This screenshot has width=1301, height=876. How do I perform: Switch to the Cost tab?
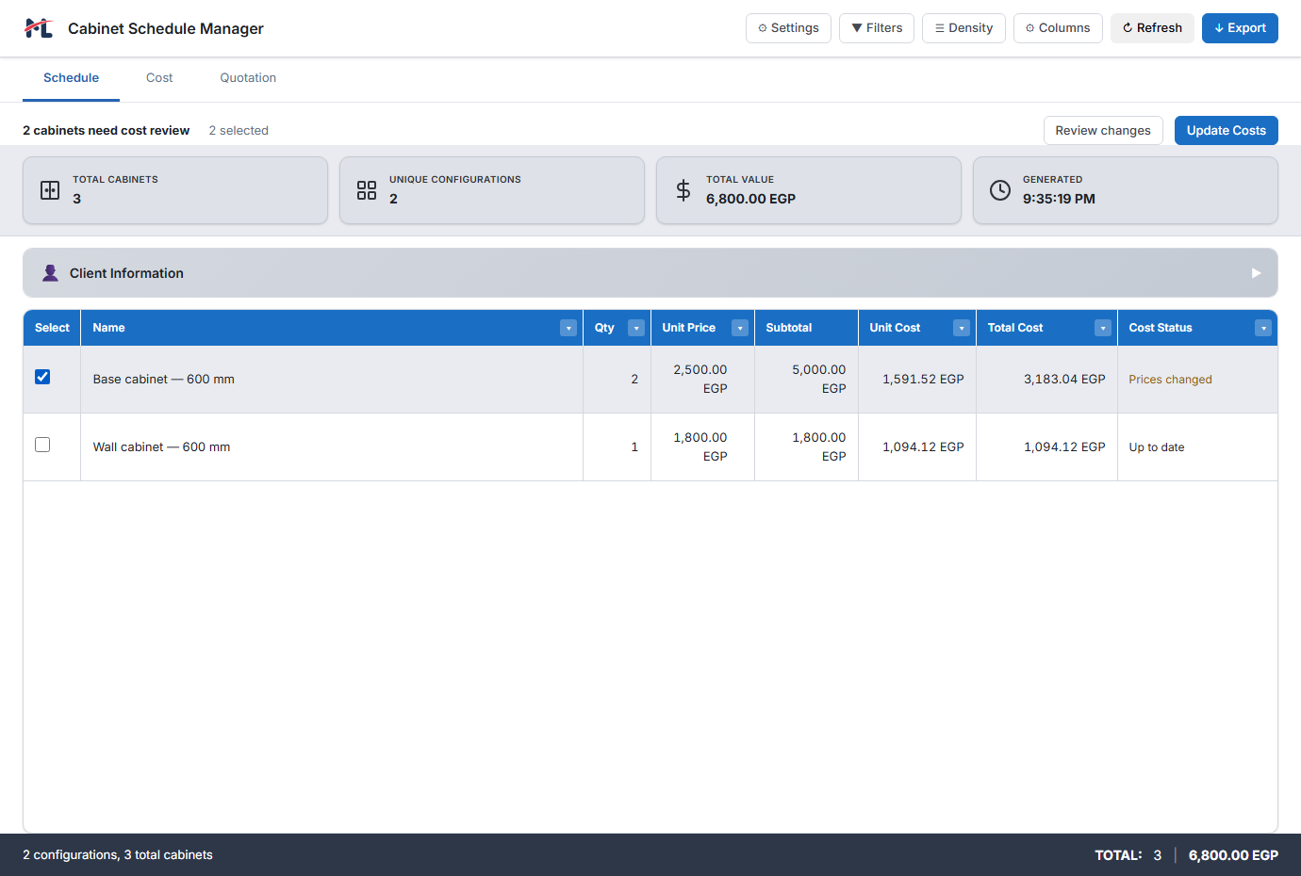coord(159,78)
